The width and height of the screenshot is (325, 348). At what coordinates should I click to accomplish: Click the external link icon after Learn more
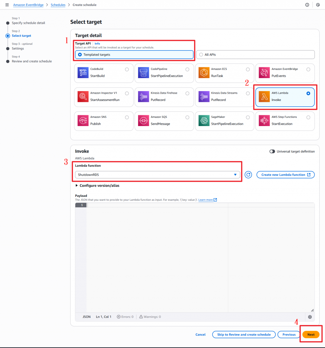pos(215,200)
